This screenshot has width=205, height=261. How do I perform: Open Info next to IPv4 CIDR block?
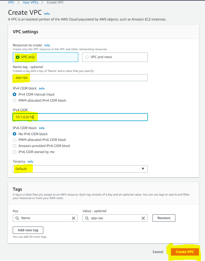click(41, 88)
